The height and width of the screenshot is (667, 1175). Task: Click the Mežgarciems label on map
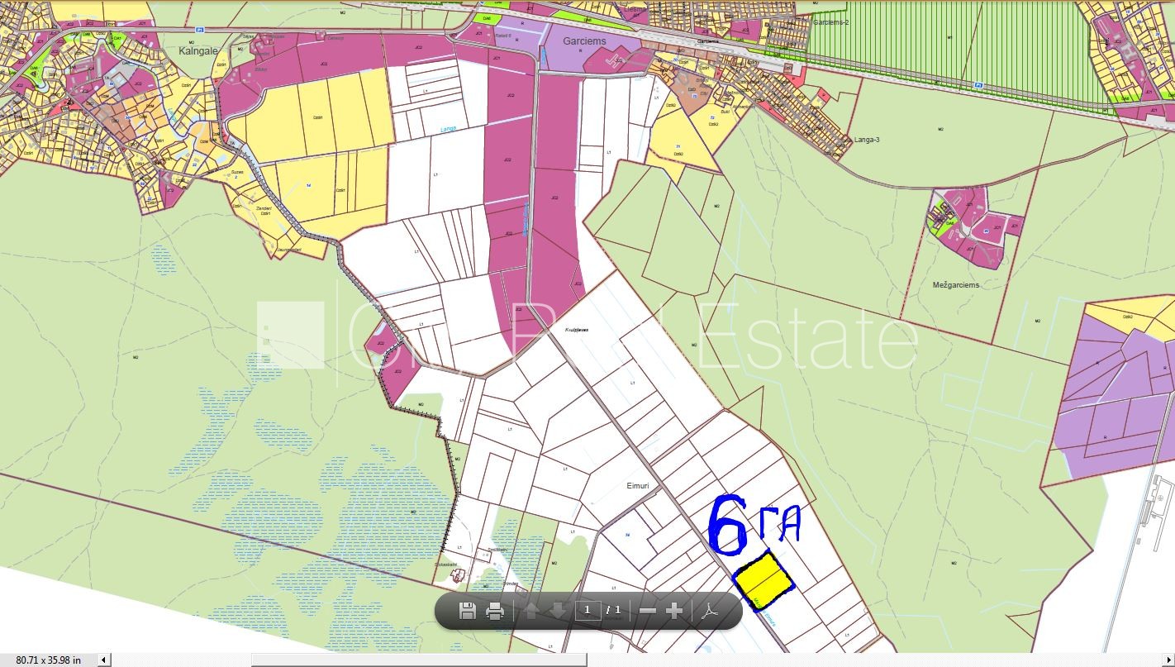coord(955,284)
